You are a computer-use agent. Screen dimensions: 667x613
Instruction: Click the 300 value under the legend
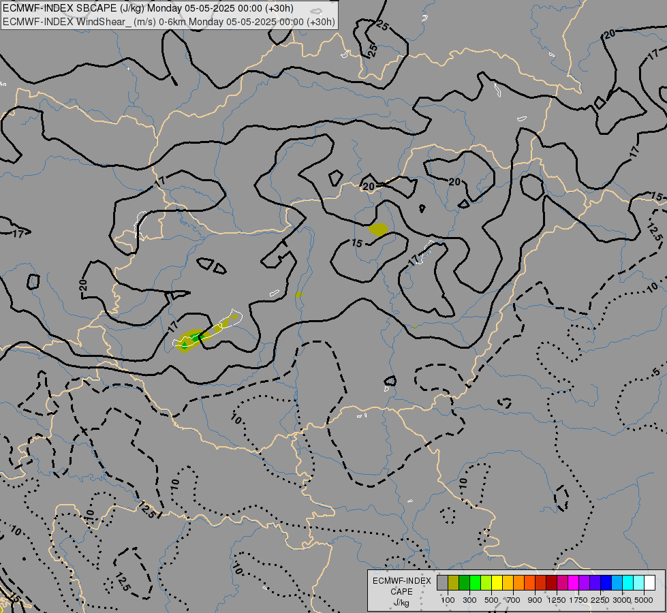(469, 600)
